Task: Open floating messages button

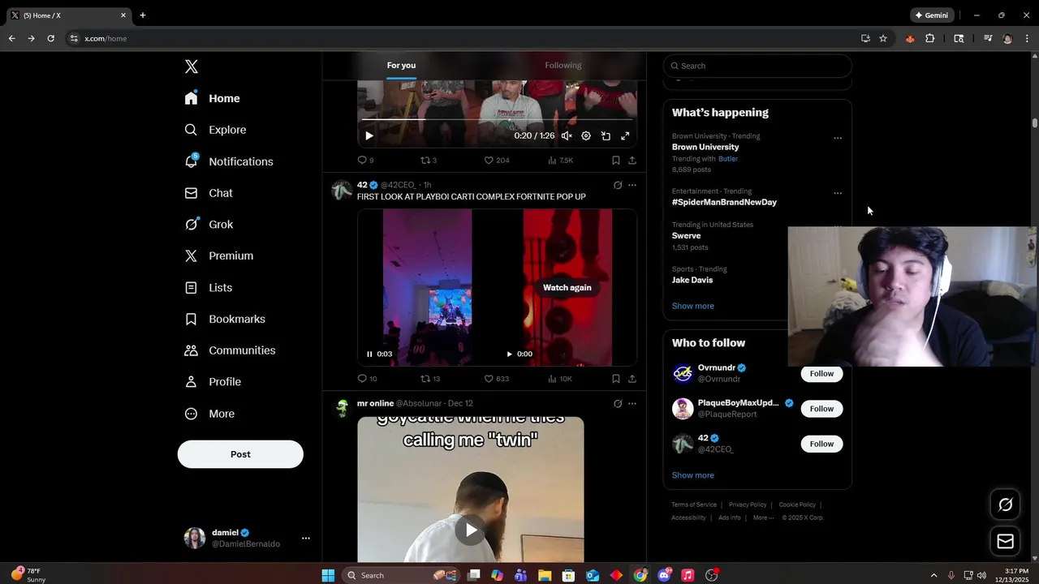Action: pyautogui.click(x=1005, y=541)
